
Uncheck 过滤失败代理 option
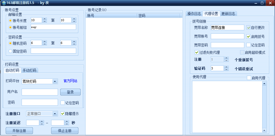[x=197, y=52]
